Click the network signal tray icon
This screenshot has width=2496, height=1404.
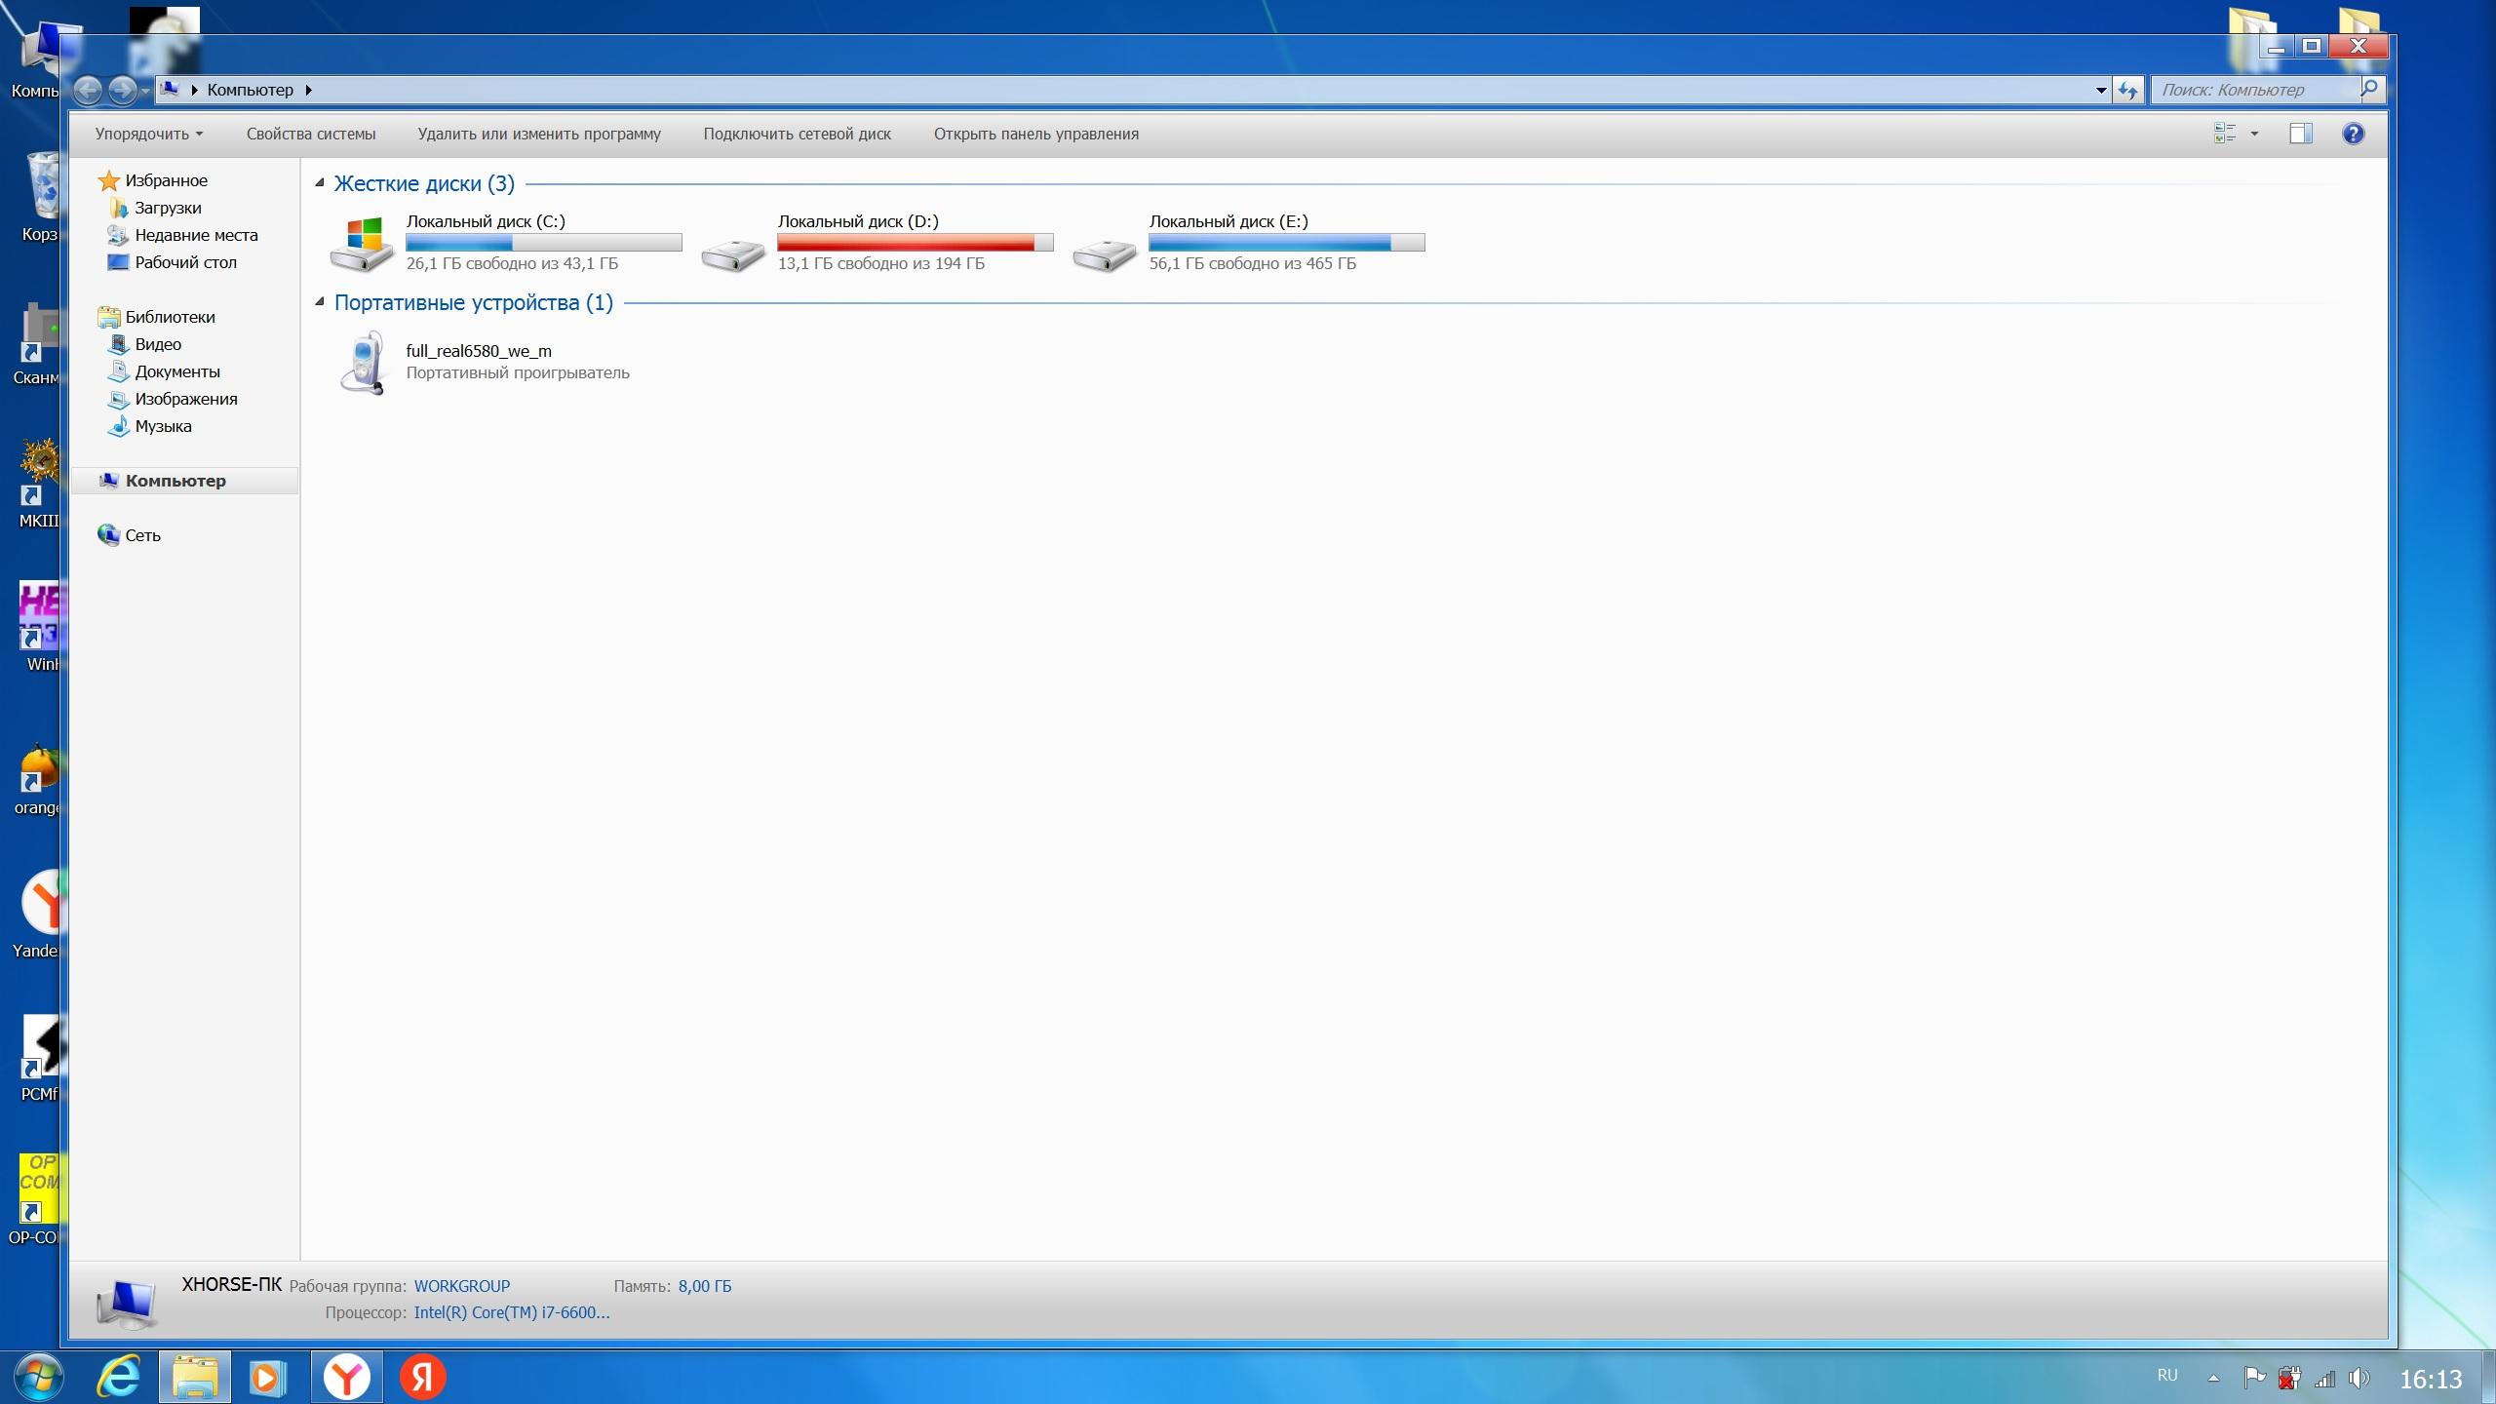click(x=2324, y=1378)
